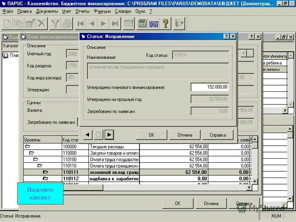
Task: Open the calculator toolbar icon
Action: coord(142,24)
